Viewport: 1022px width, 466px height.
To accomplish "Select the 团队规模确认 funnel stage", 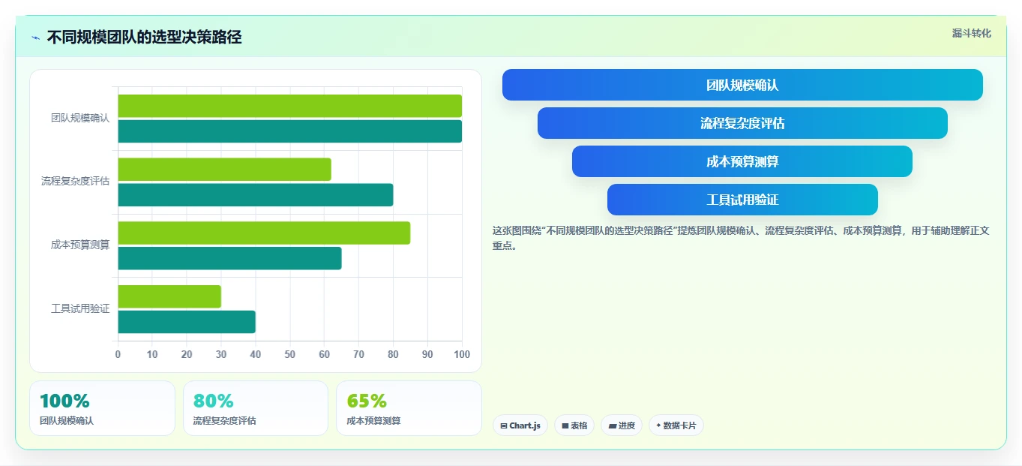I will click(742, 85).
